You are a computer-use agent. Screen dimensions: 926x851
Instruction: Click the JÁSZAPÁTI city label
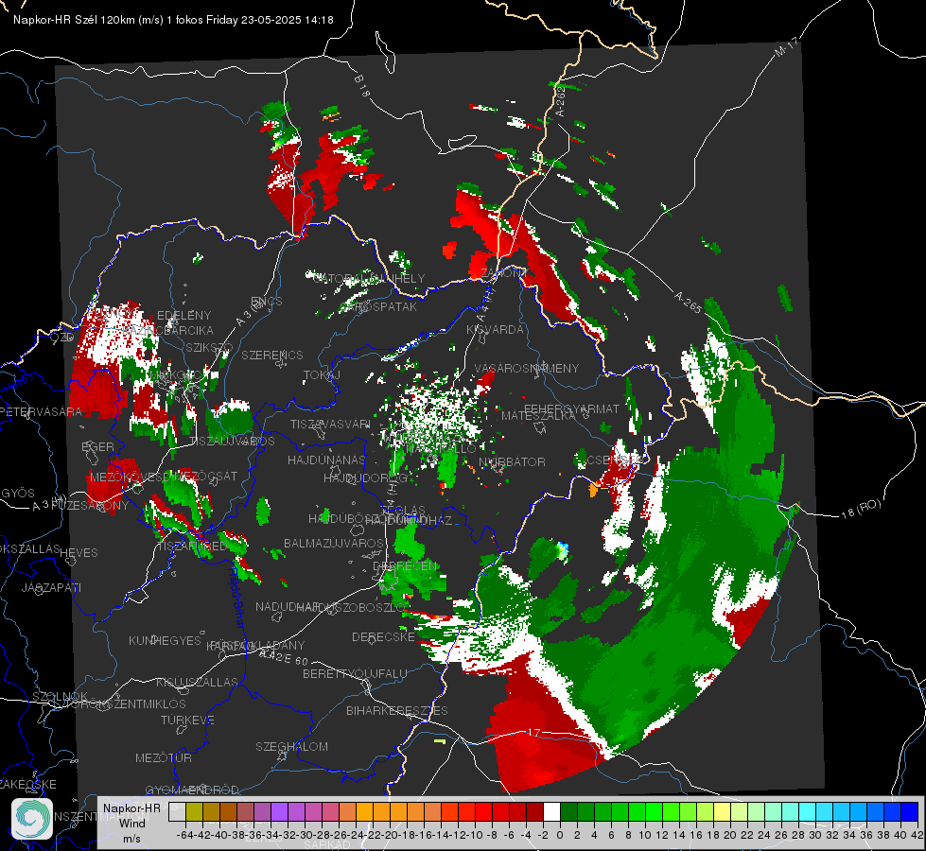point(51,587)
